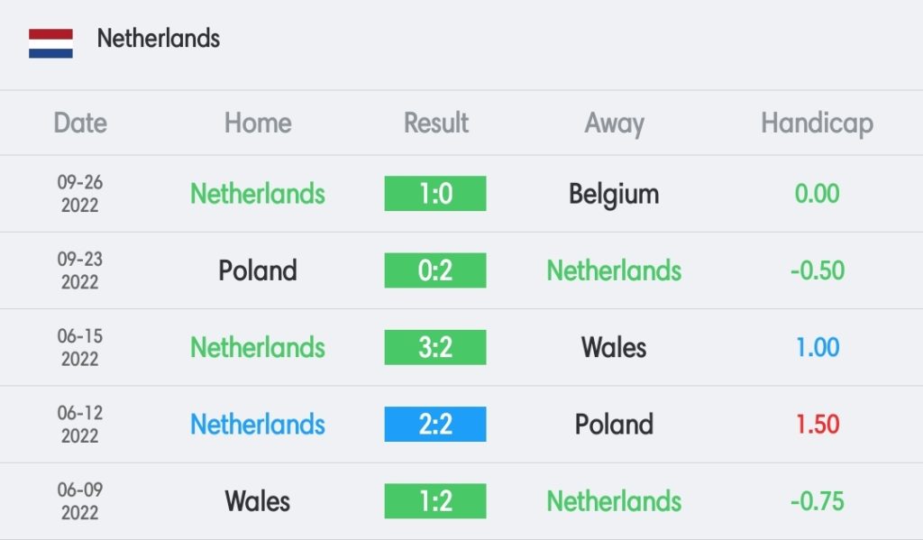This screenshot has height=540, width=923.
Task: Click Wales home team on 06-09
Action: [258, 502]
